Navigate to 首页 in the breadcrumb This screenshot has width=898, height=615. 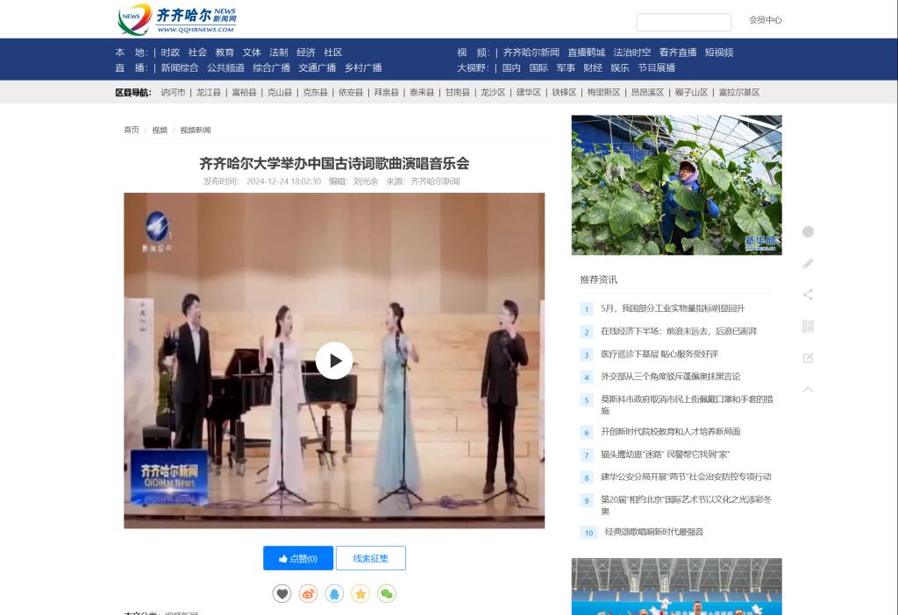[132, 130]
